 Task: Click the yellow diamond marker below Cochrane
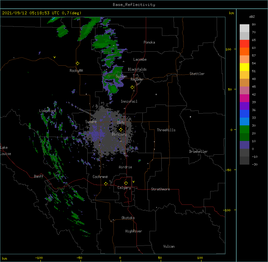tap(106, 184)
